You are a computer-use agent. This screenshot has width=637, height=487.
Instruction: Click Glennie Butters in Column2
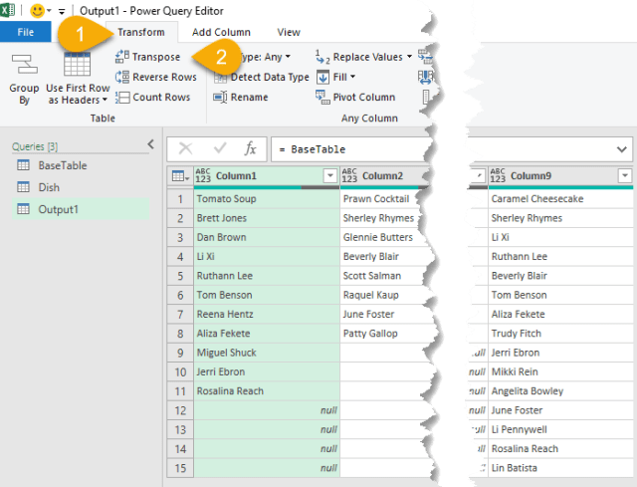click(x=384, y=237)
